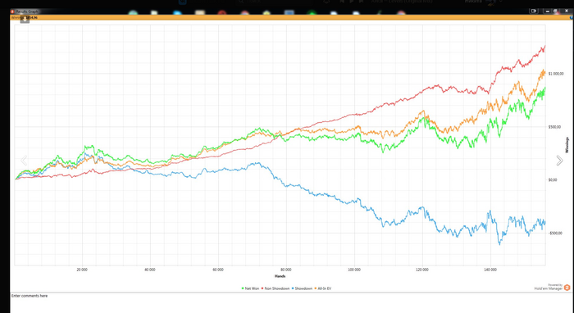The height and width of the screenshot is (313, 574).
Task: Click the $1 000,00 y-axis label
Action: 556,74
